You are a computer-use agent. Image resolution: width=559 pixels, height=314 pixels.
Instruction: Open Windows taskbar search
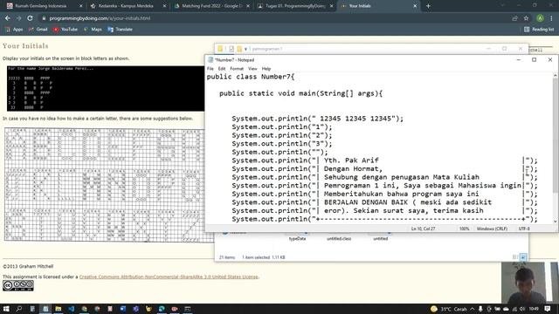point(19,309)
